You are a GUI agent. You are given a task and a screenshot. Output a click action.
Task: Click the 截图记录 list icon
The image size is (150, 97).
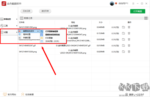point(22,18)
